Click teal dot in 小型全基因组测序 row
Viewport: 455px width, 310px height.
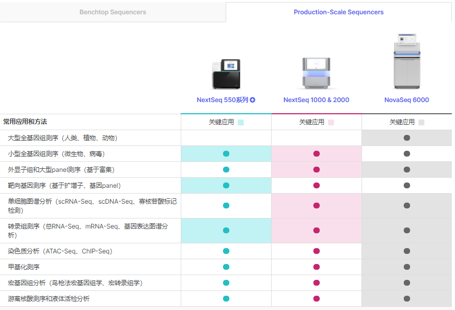tap(226, 154)
